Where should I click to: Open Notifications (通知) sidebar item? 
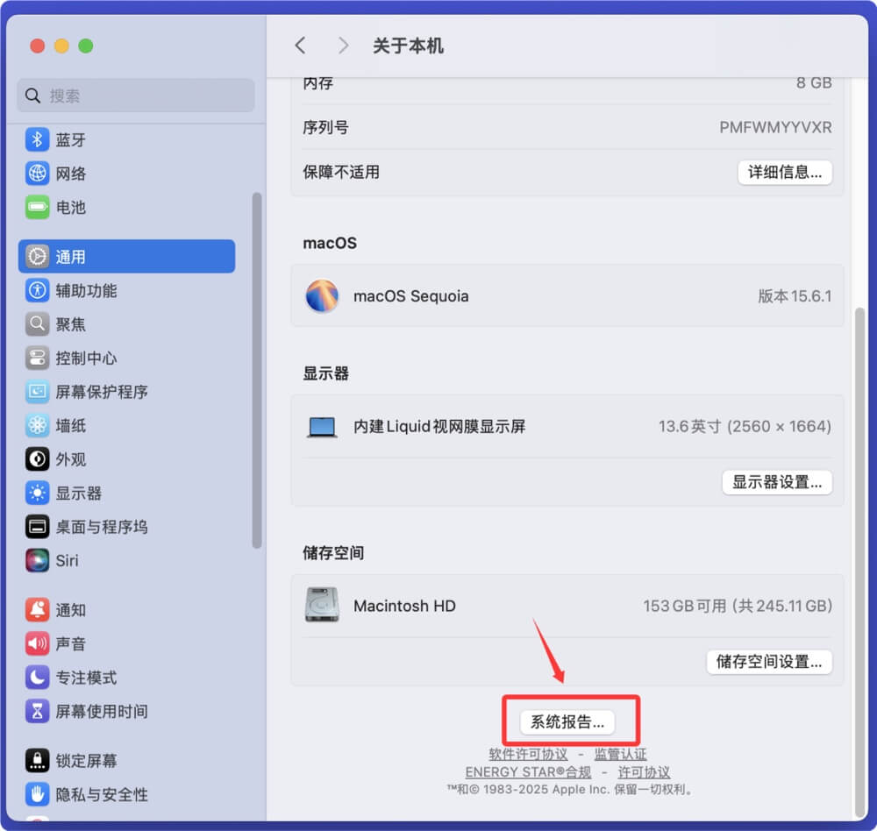tap(70, 610)
